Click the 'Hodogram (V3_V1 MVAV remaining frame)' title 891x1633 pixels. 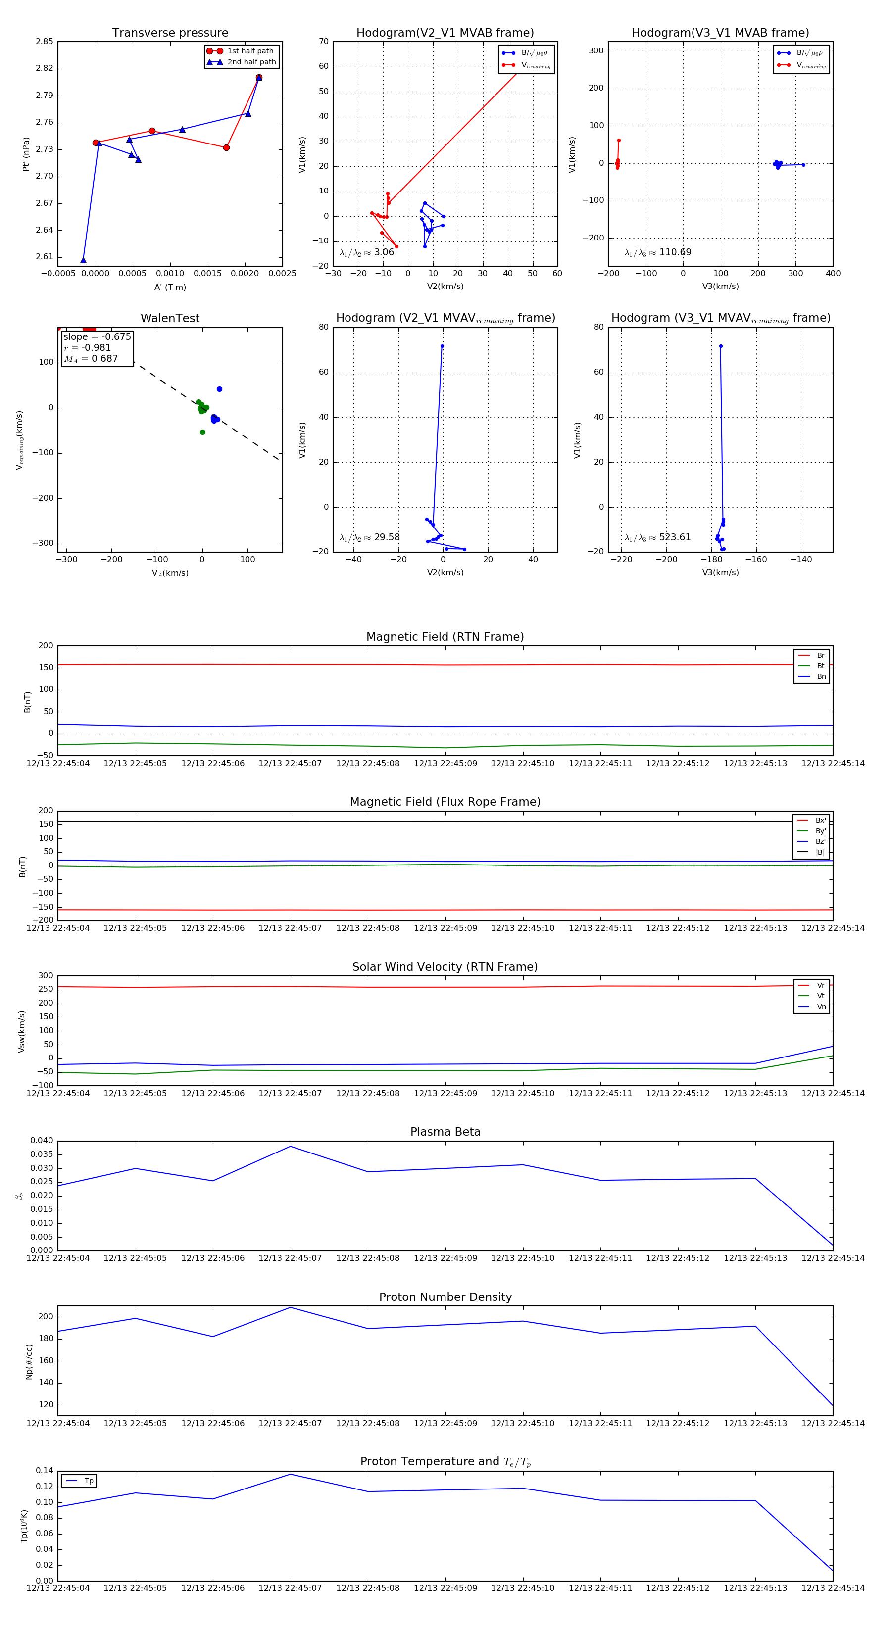coord(720,318)
